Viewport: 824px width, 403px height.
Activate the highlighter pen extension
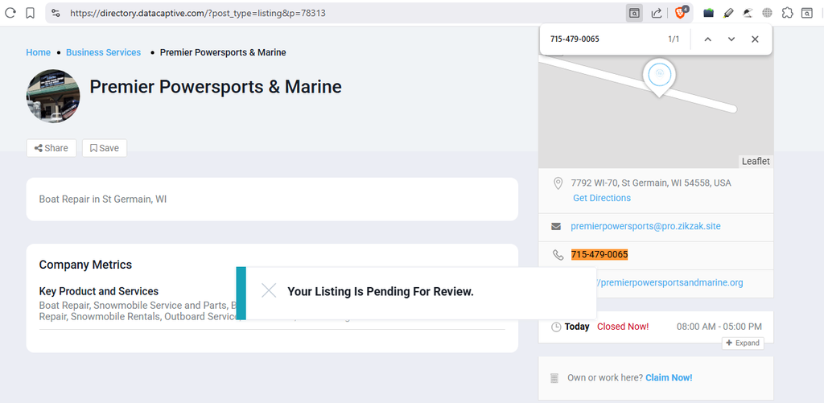727,13
